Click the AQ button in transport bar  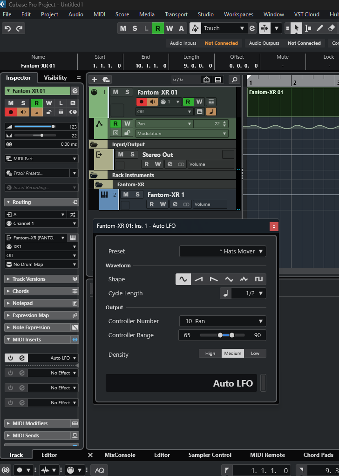point(100,470)
